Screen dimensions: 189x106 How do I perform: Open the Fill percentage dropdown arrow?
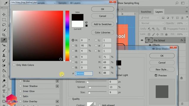coord(187,34)
